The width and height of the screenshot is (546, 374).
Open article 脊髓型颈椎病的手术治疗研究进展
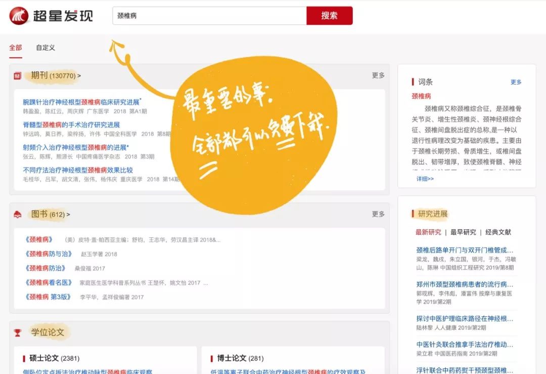pyautogui.click(x=71, y=125)
